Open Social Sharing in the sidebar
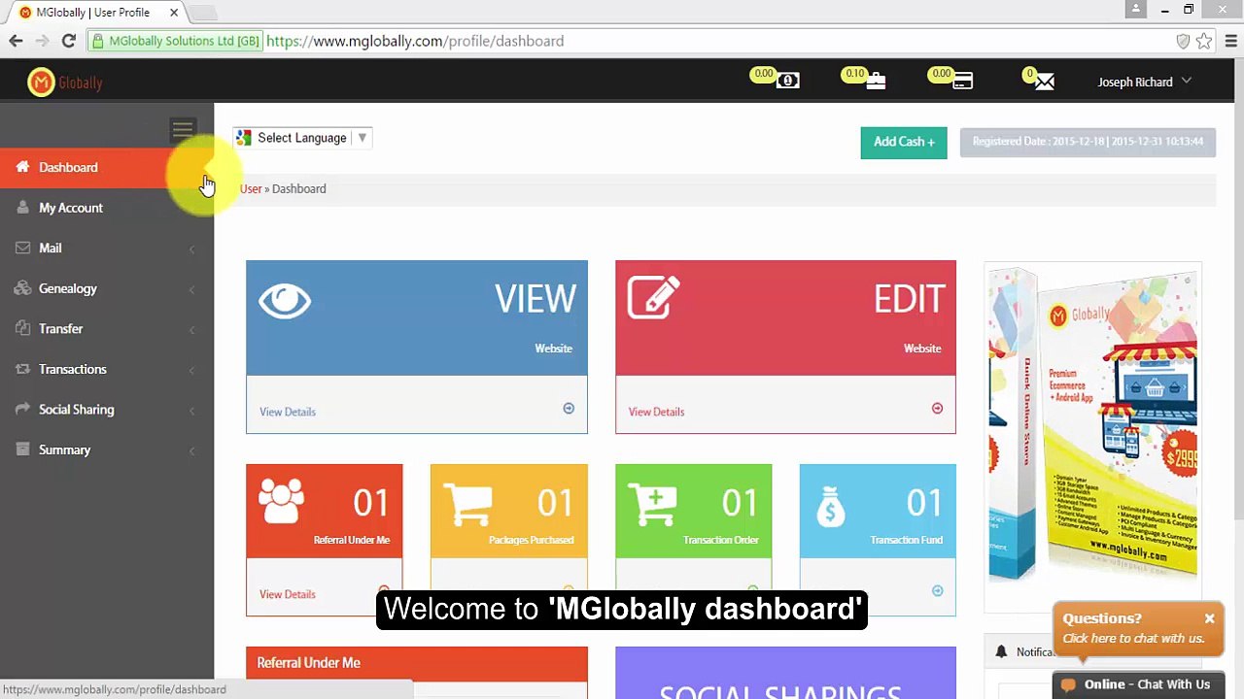This screenshot has height=699, width=1244. click(x=107, y=409)
